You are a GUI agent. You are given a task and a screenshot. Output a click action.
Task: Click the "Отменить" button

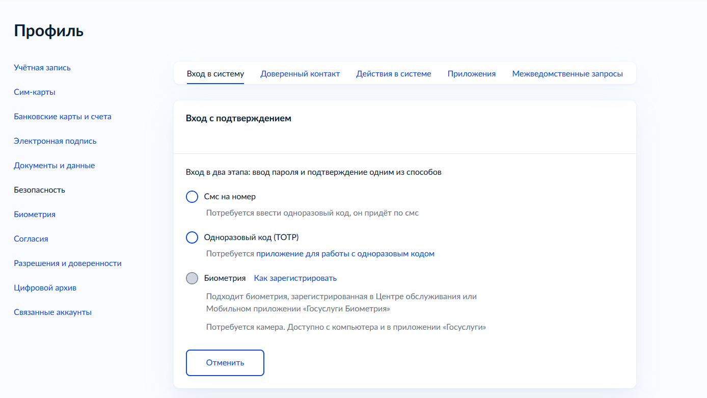click(225, 363)
